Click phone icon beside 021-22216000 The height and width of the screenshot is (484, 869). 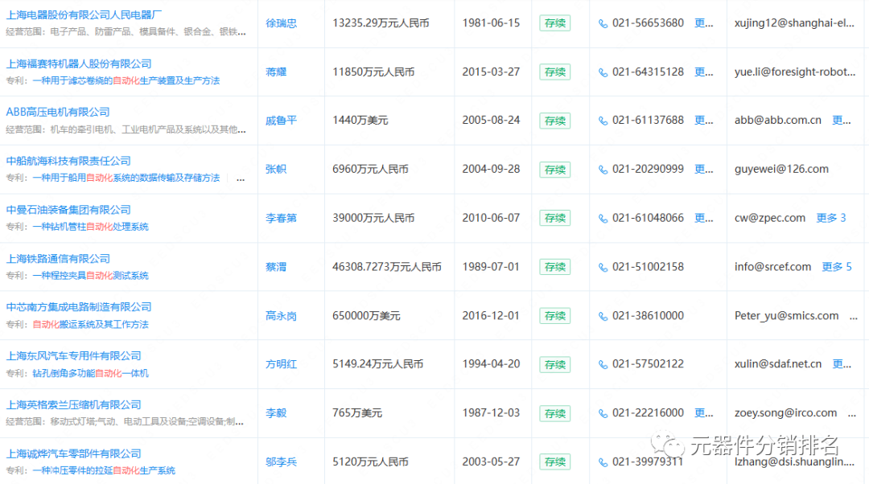603,414
